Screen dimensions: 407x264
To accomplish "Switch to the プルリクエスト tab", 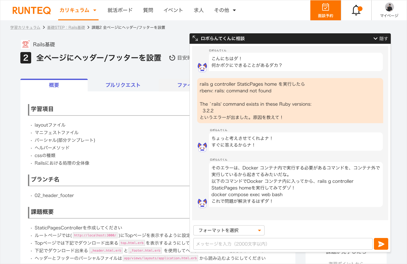I will coord(123,85).
